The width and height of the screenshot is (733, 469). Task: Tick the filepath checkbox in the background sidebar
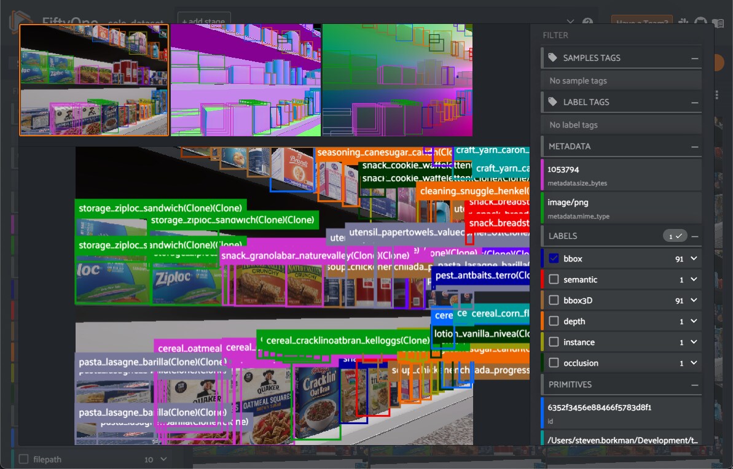pos(23,459)
